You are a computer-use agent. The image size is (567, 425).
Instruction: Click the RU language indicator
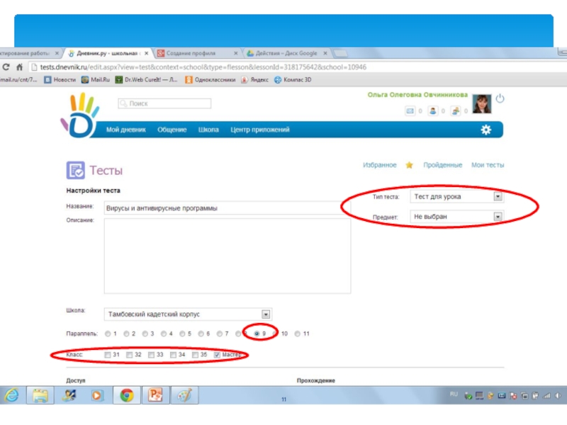454,394
